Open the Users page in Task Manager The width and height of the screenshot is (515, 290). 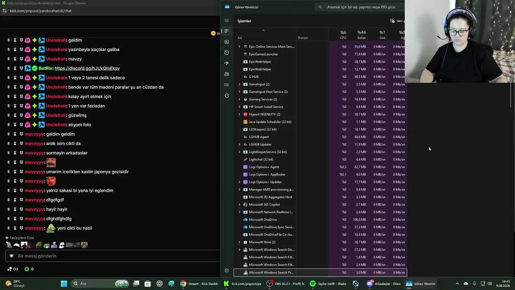[227, 74]
